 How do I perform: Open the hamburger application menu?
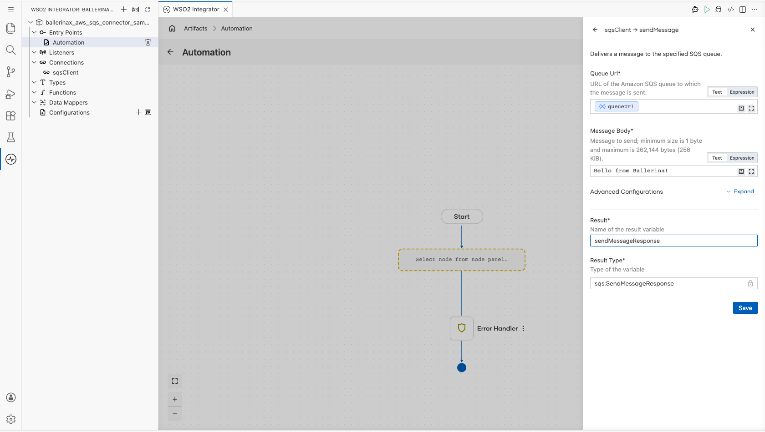coord(11,9)
